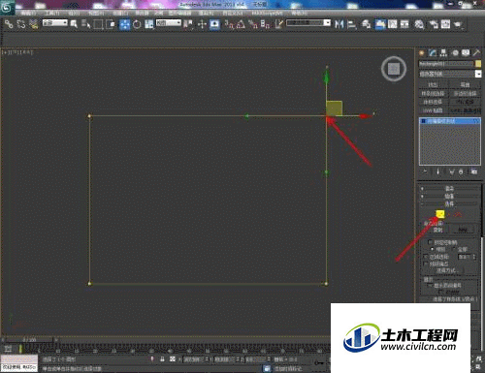Open the MAXScript menu

point(267,14)
